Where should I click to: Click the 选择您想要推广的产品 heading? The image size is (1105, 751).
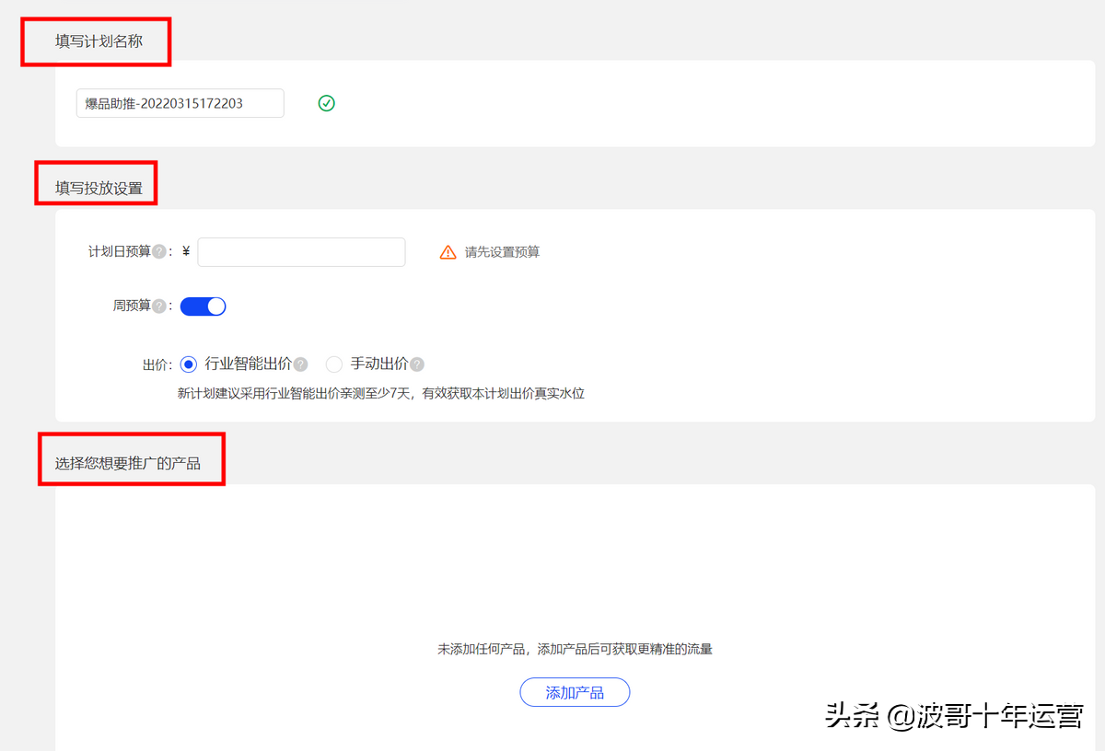pos(128,463)
